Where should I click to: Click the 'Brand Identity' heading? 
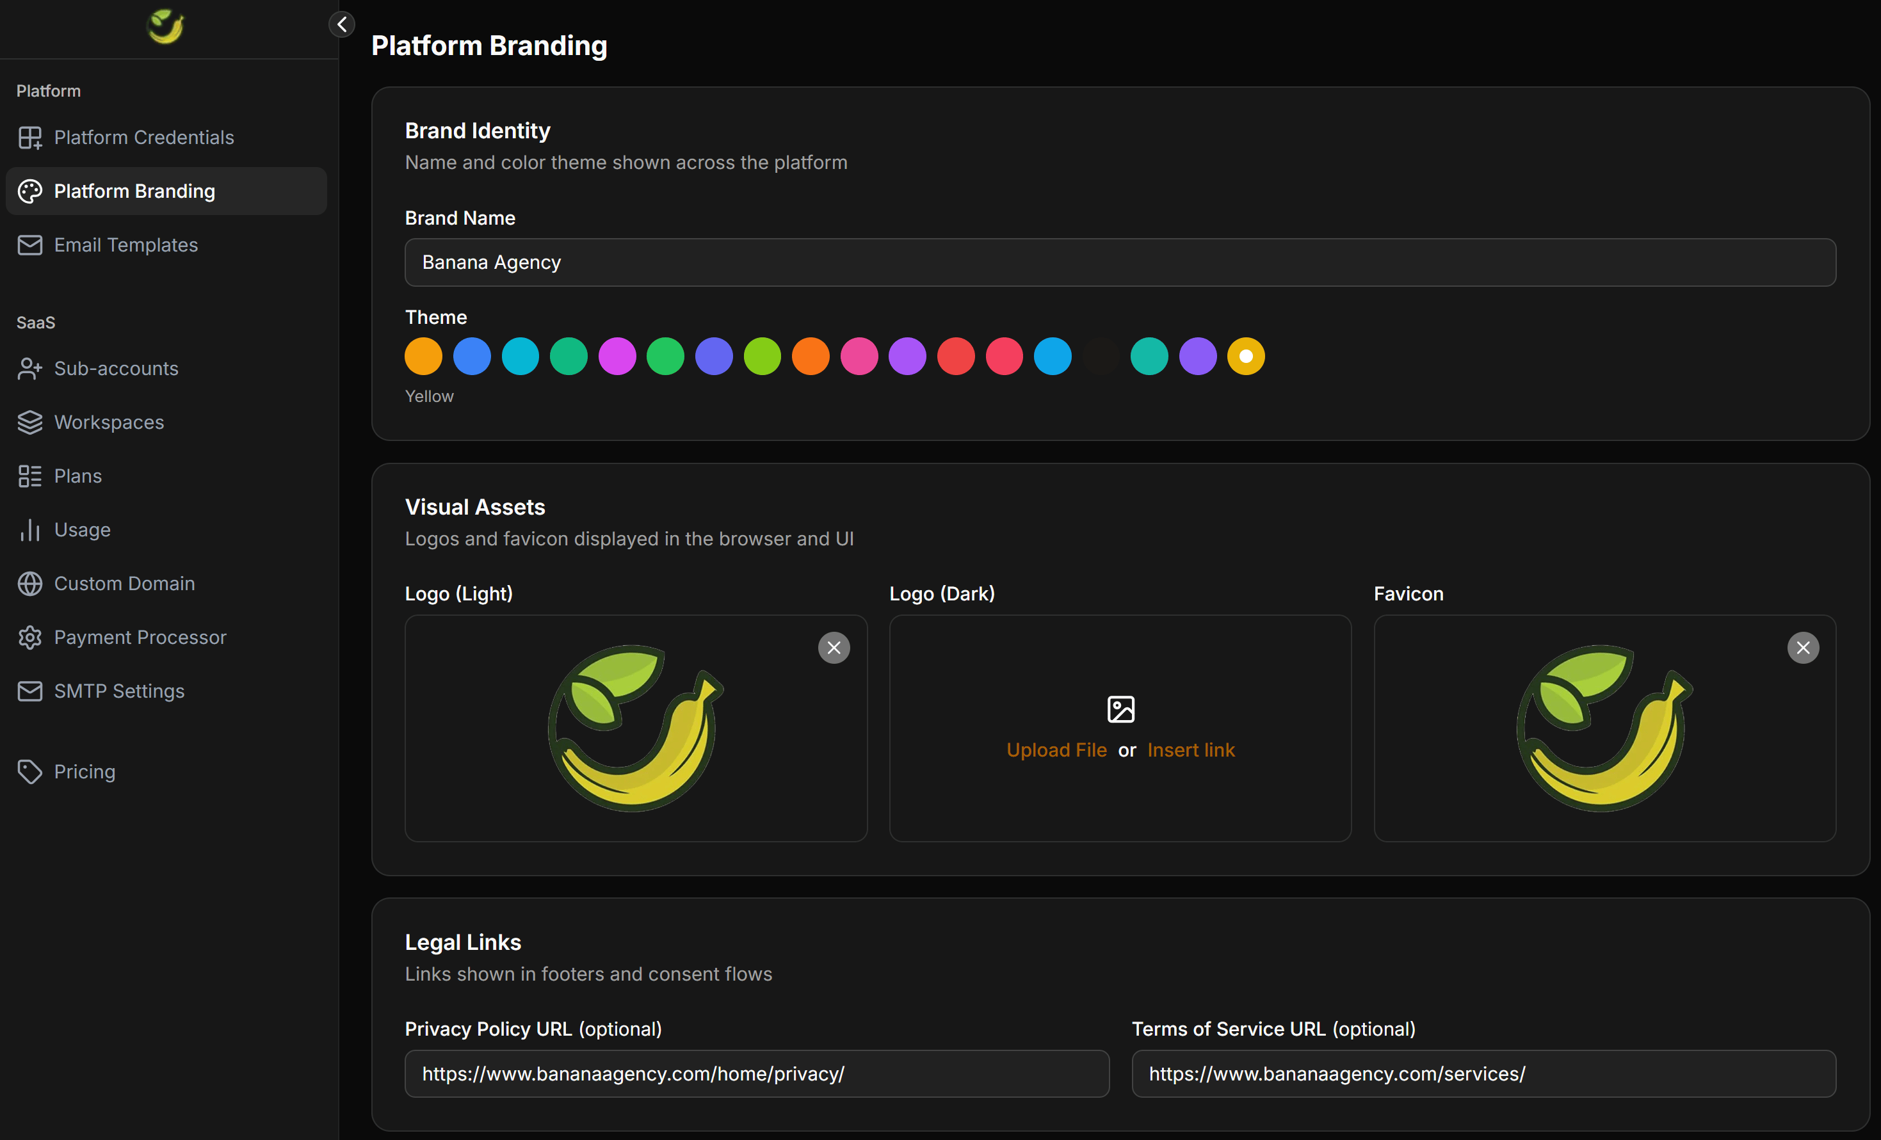477,131
